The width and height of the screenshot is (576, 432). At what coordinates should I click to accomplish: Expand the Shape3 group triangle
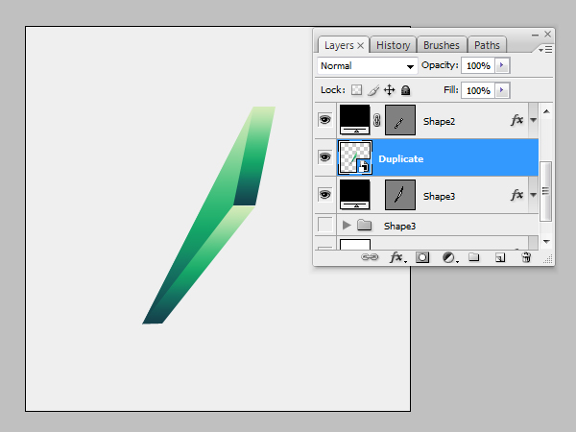tap(347, 225)
